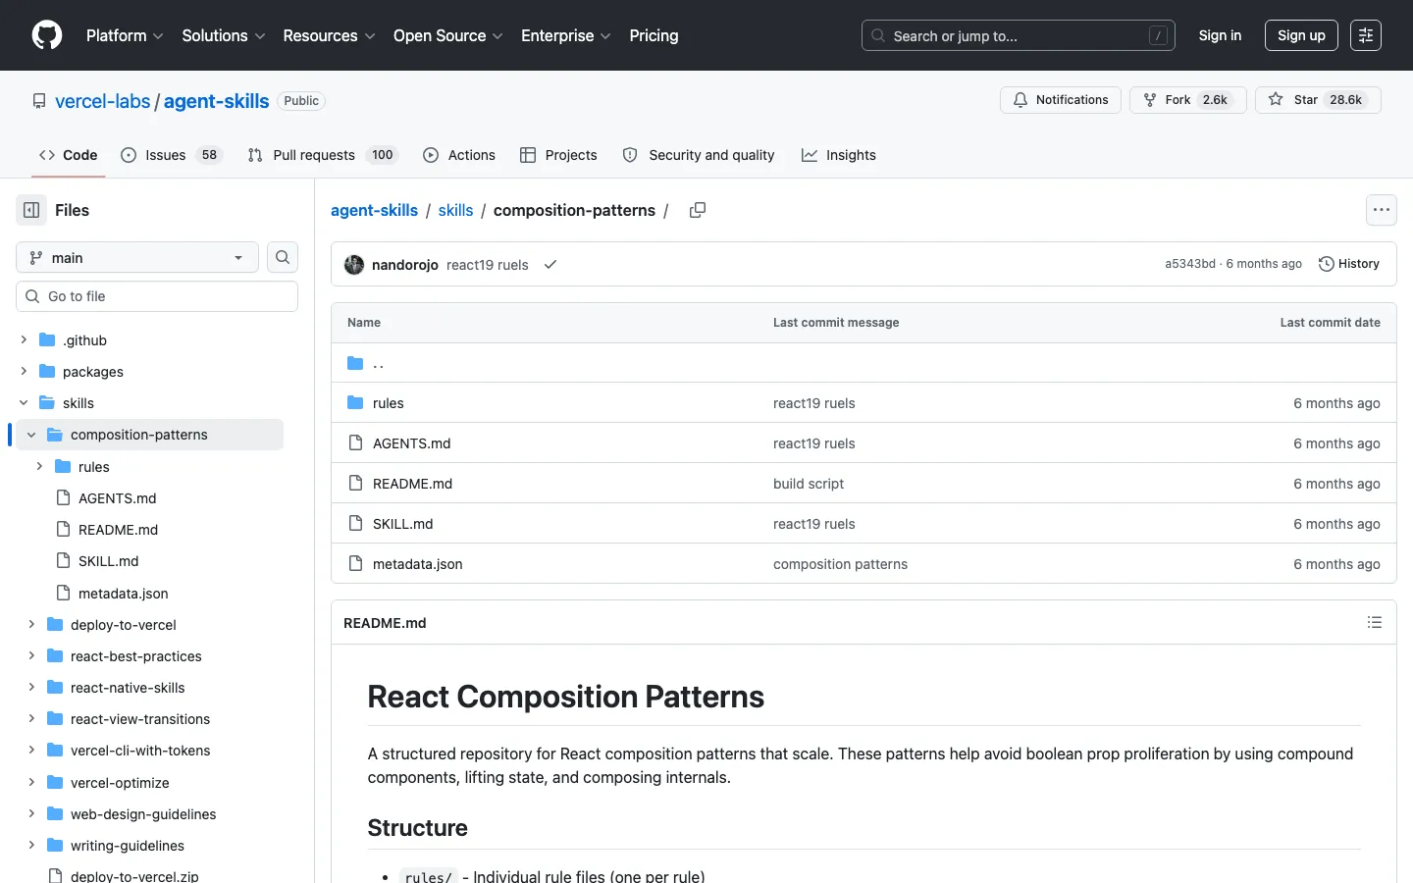
Task: Focus the Search or jump to field
Action: [1019, 35]
